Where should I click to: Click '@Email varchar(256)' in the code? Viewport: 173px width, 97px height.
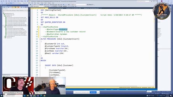click(x=54, y=53)
